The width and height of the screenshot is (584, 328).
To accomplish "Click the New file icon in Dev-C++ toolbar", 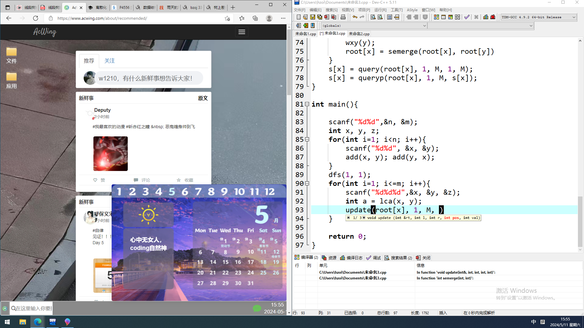I will tap(298, 17).
